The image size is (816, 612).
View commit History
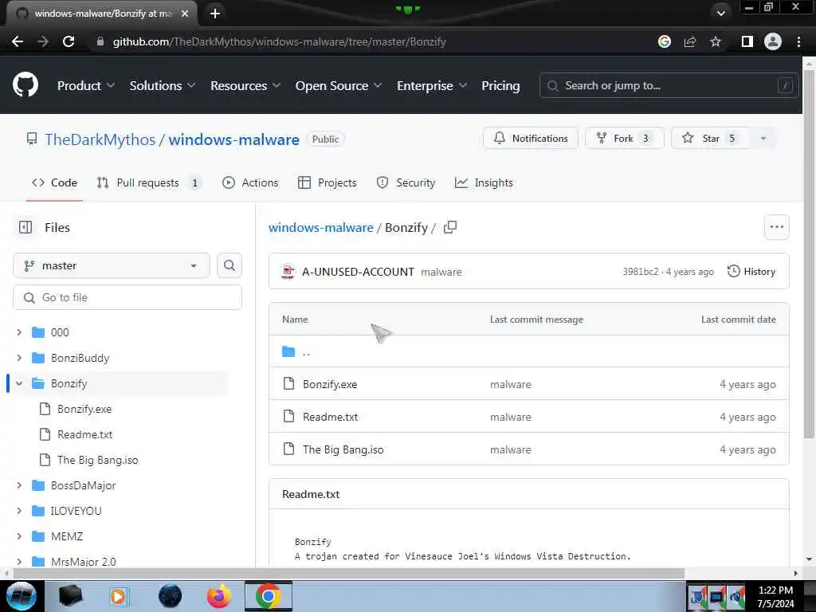point(751,272)
